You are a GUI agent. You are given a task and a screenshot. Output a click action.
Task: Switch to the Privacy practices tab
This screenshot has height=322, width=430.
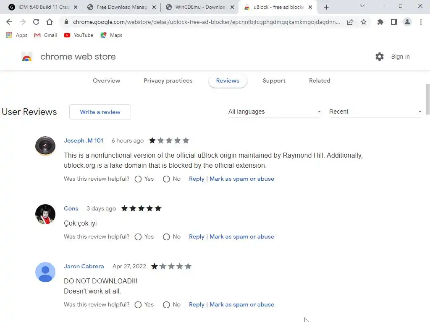tap(168, 81)
